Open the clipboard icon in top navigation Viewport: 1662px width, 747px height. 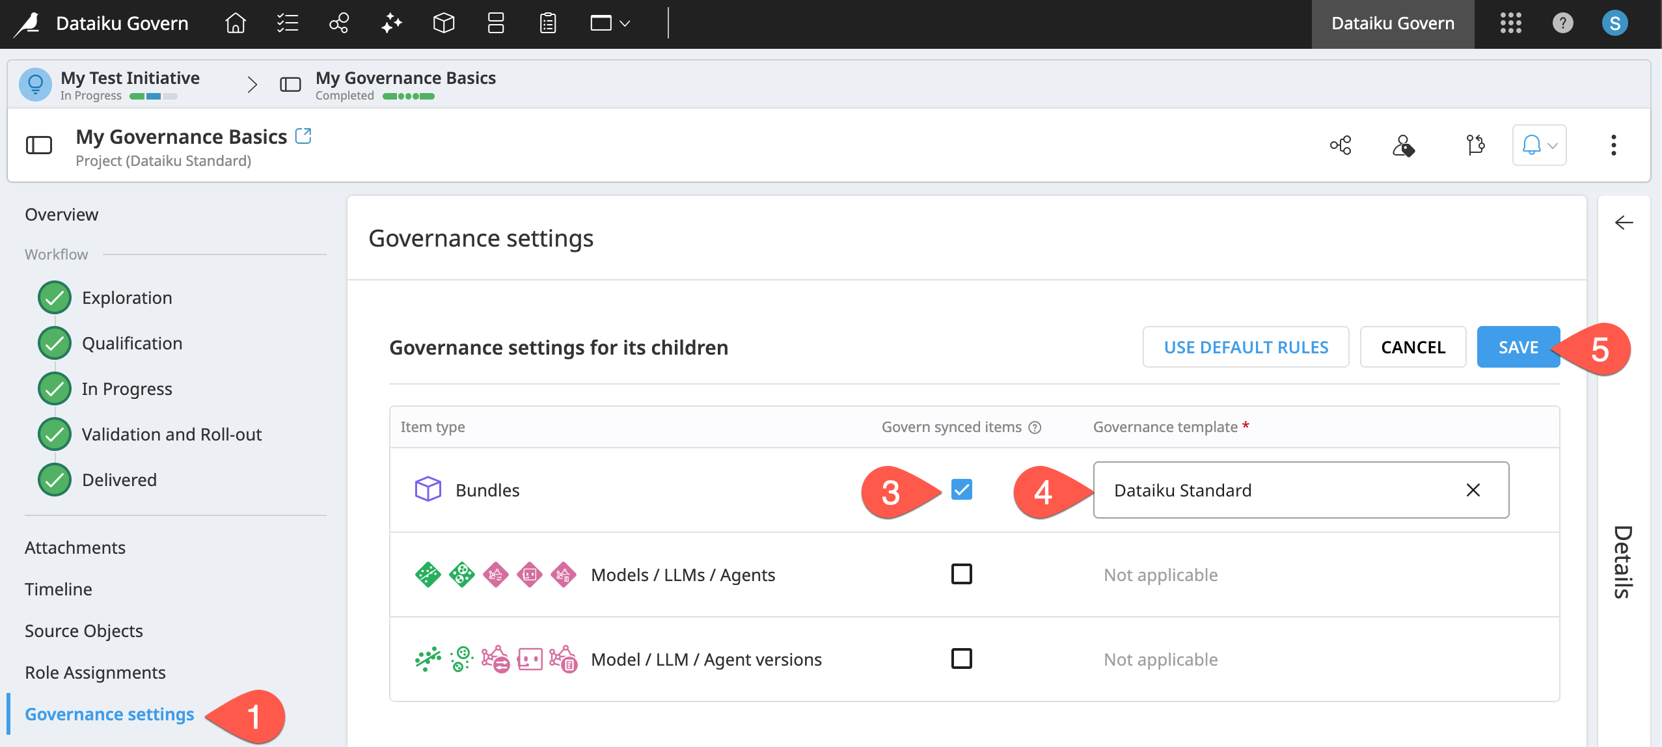point(548,23)
